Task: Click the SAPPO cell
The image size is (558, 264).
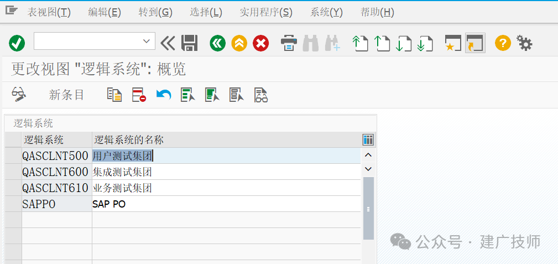Action: pos(57,204)
